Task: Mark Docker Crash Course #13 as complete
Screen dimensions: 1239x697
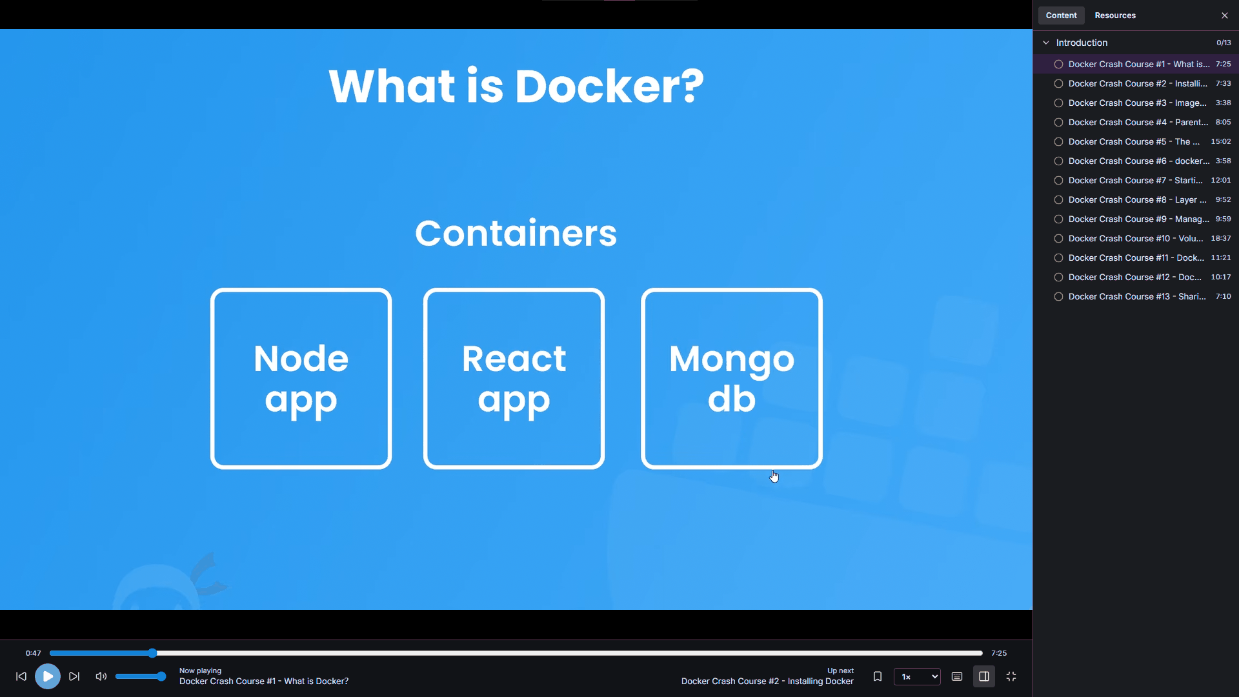Action: 1058,297
